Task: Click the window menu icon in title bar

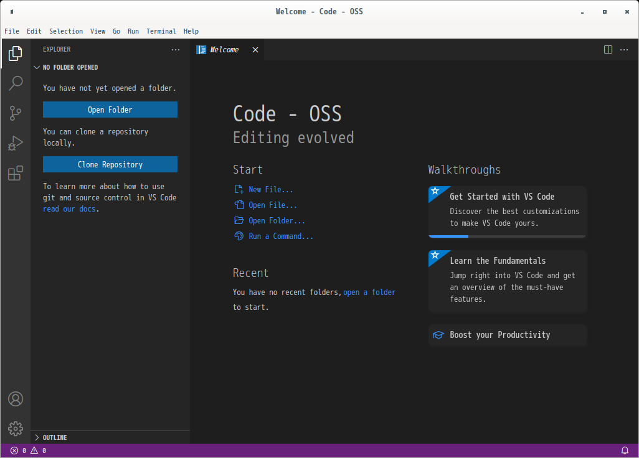Action: [12, 11]
